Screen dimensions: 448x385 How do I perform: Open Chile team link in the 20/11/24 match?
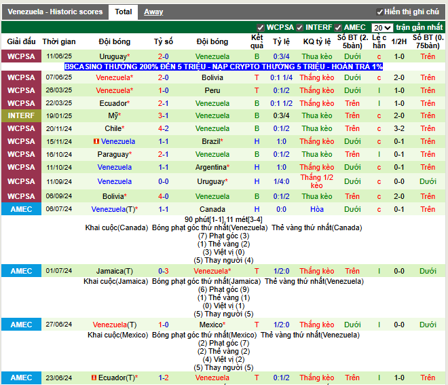pyautogui.click(x=115, y=128)
